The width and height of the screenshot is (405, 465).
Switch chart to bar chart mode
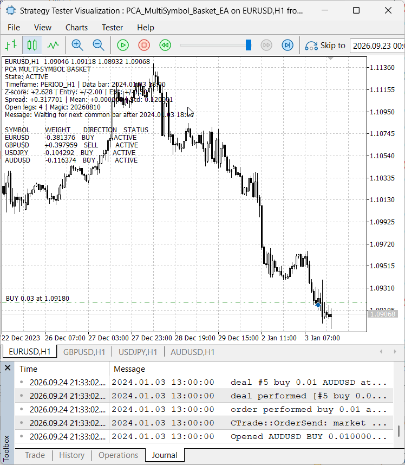(x=11, y=45)
